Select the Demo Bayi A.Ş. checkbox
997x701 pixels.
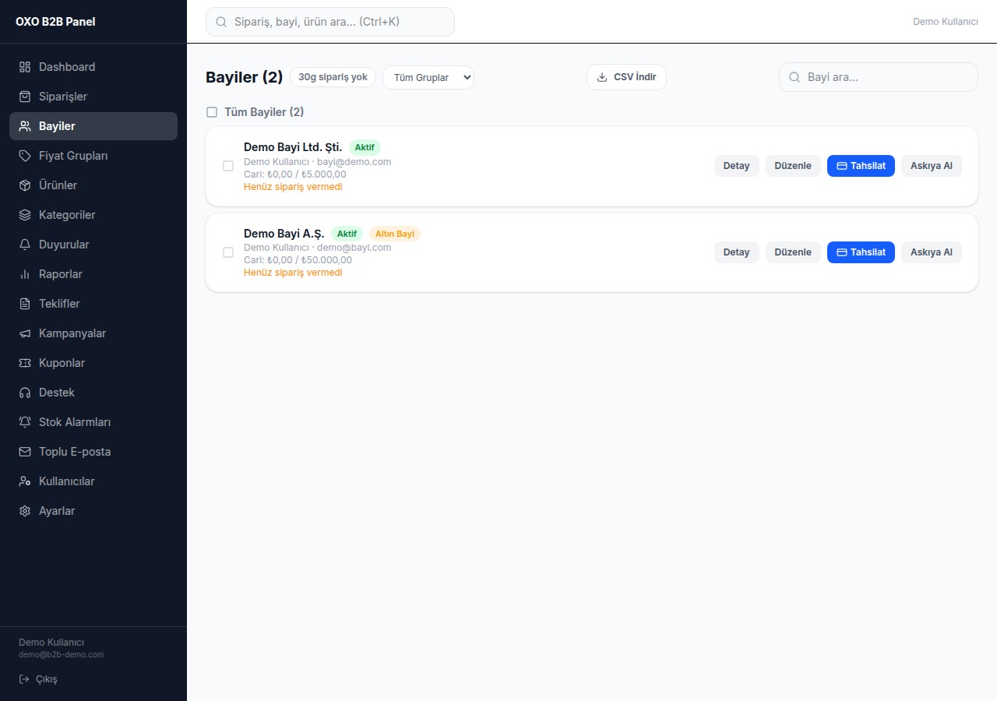coord(228,252)
